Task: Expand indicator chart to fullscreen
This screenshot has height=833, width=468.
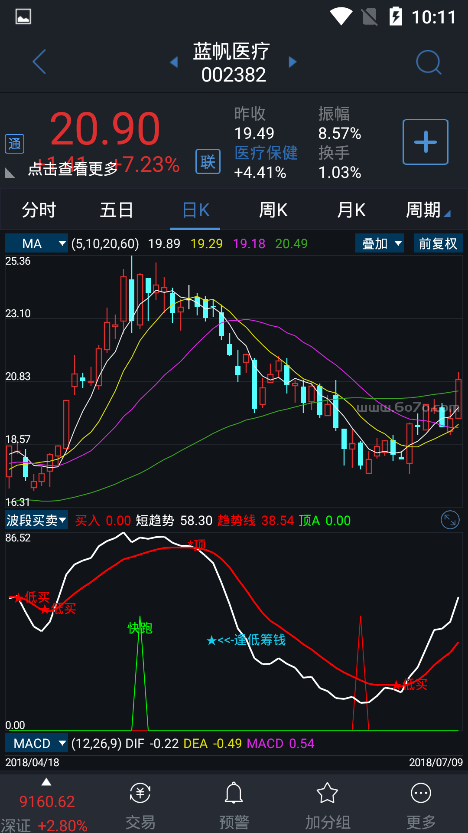Action: (450, 520)
